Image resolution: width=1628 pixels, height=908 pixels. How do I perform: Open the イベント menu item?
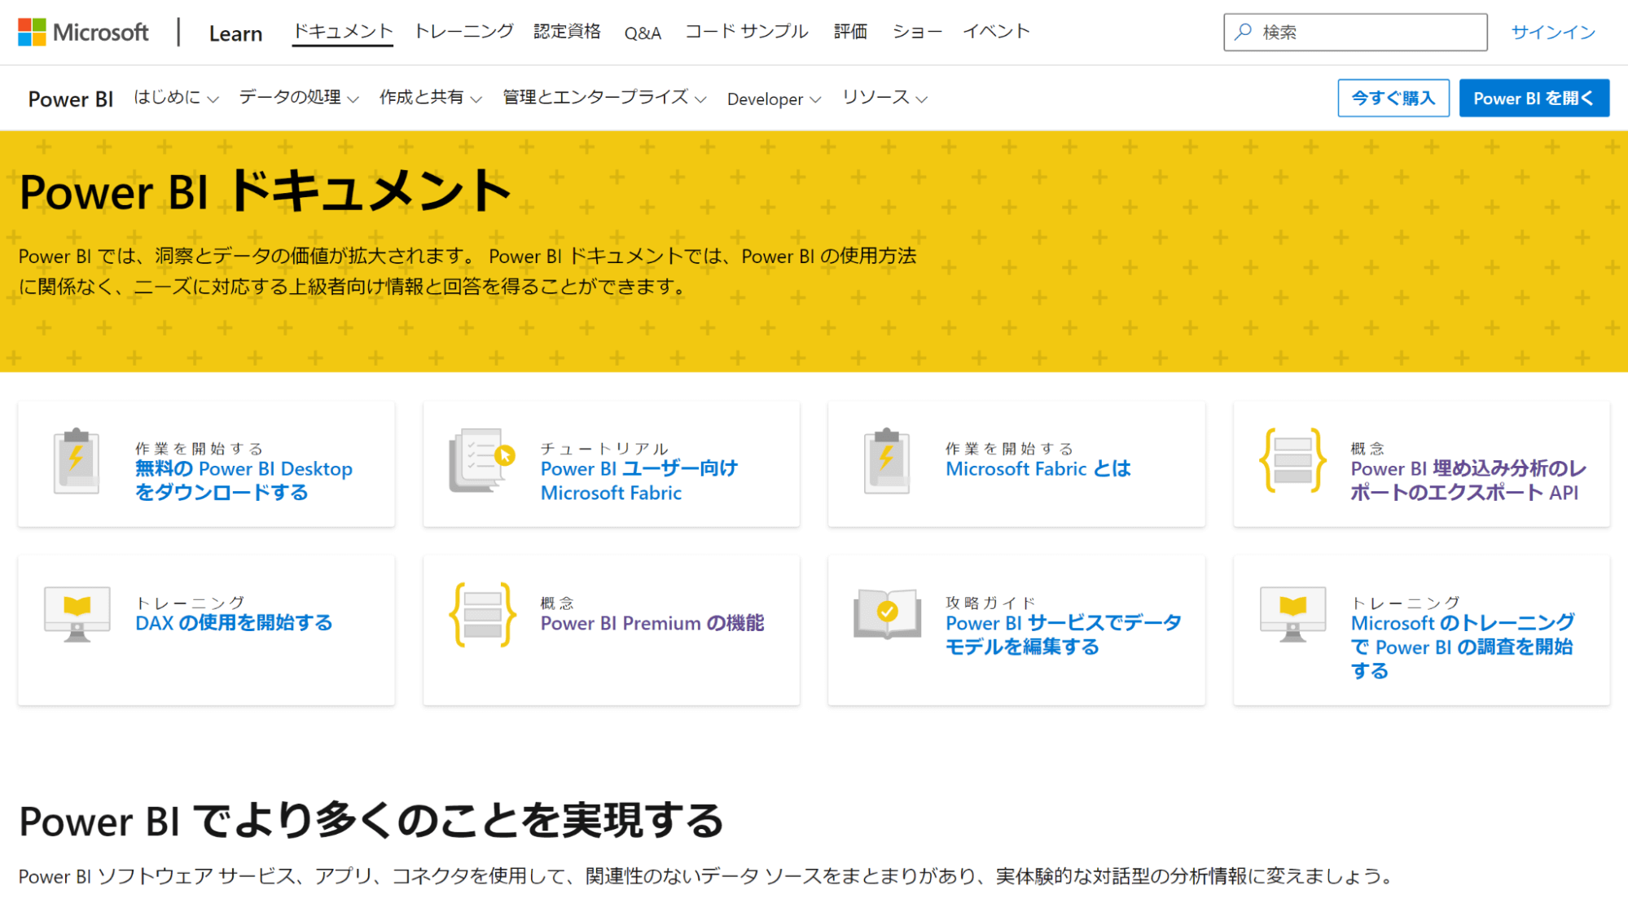[x=997, y=32]
